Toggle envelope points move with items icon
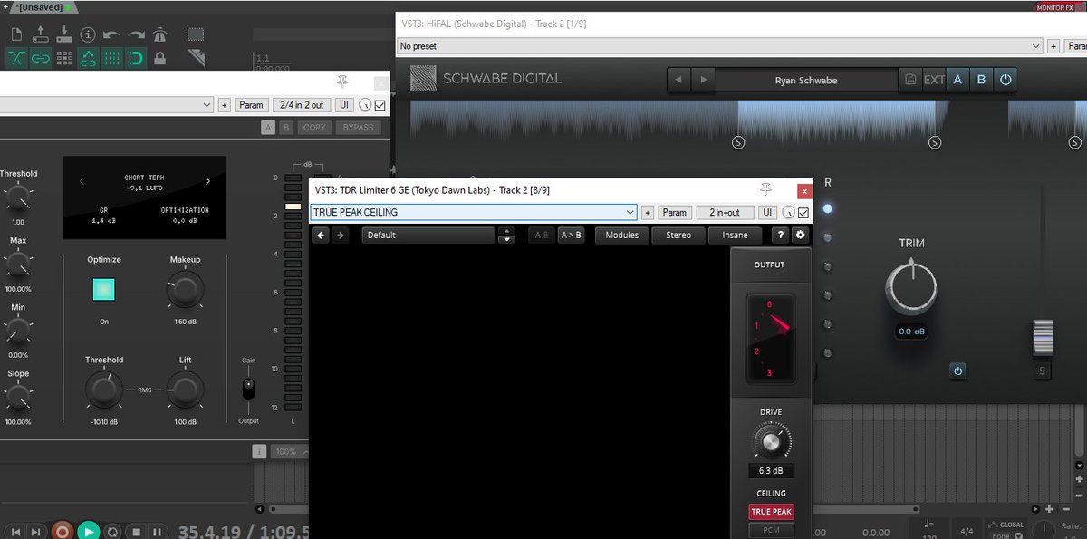 pyautogui.click(x=88, y=59)
